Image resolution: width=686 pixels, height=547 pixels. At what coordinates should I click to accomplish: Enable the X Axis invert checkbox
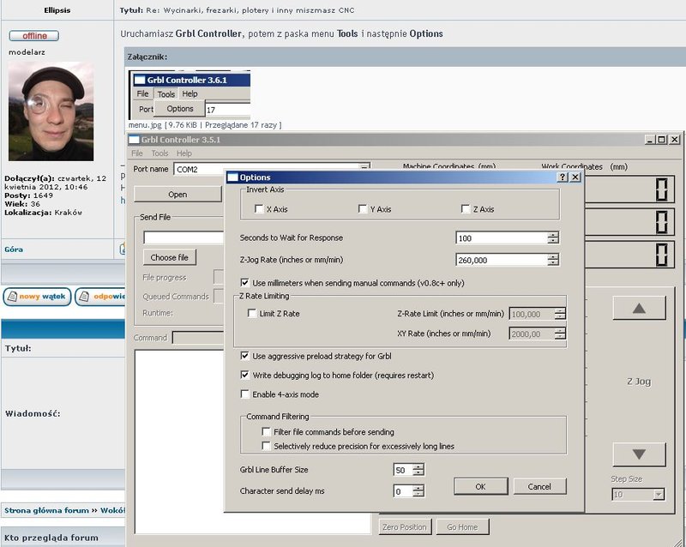pyautogui.click(x=259, y=208)
